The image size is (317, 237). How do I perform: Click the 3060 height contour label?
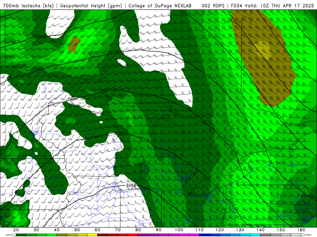[x=131, y=185]
